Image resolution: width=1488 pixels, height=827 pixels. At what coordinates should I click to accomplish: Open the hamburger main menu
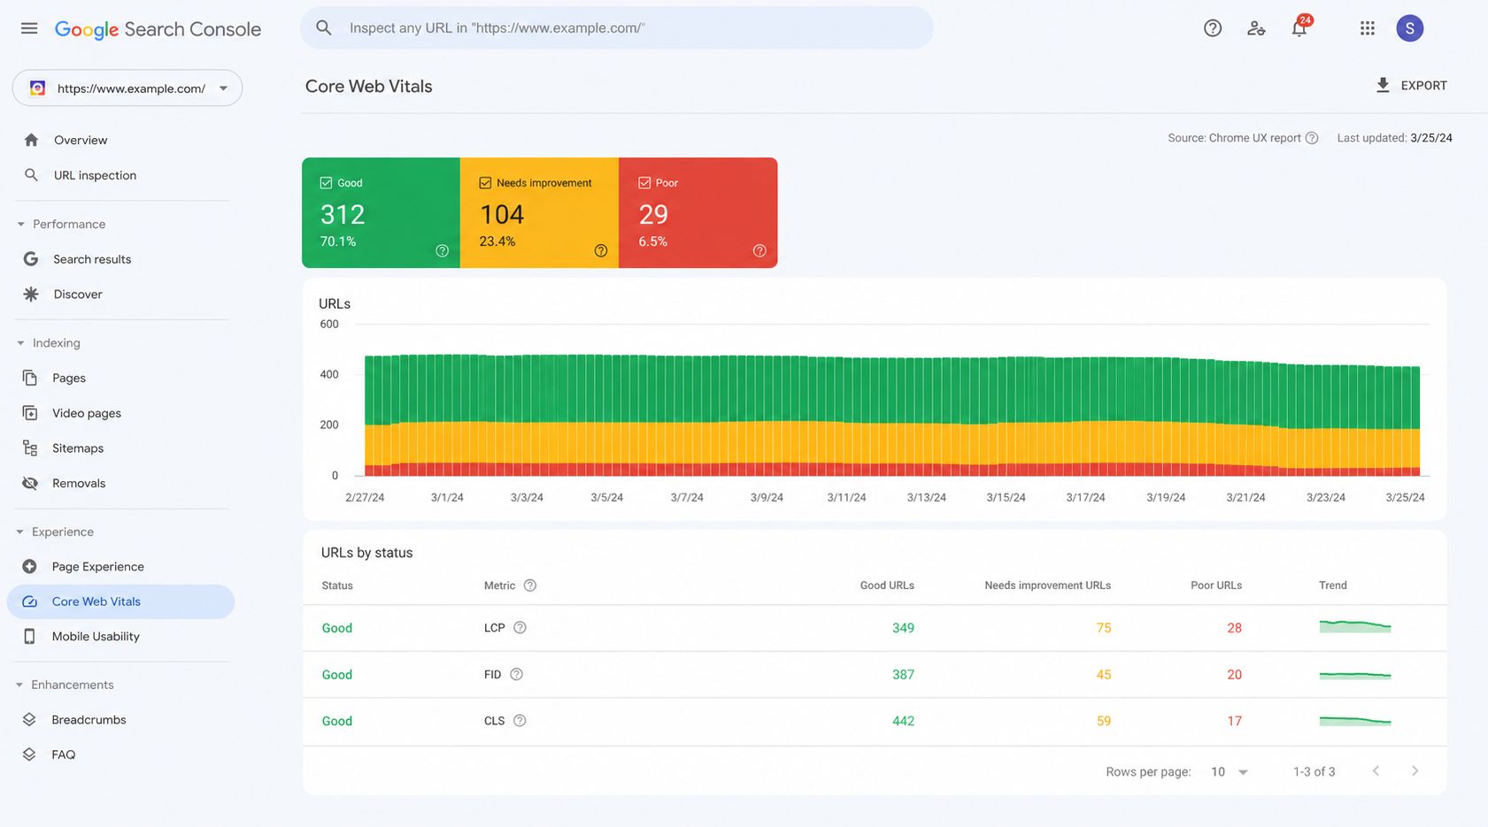(x=29, y=28)
